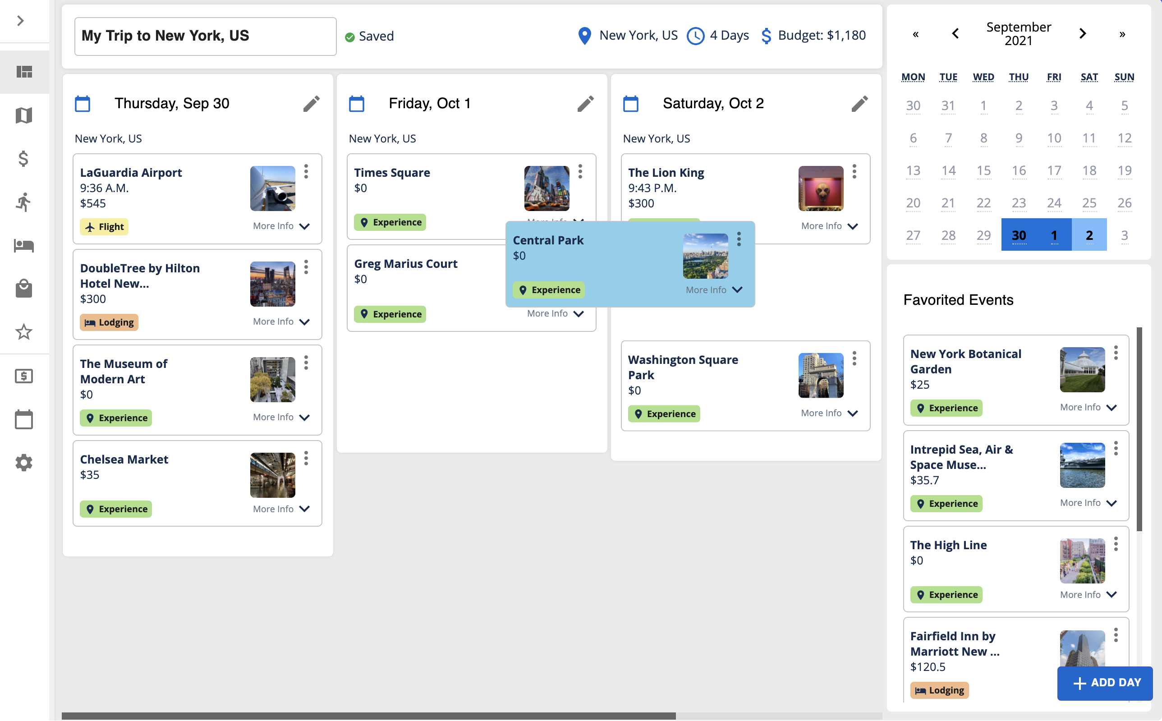This screenshot has width=1162, height=721.
Task: Open the favorites star sidebar icon
Action: [x=24, y=332]
